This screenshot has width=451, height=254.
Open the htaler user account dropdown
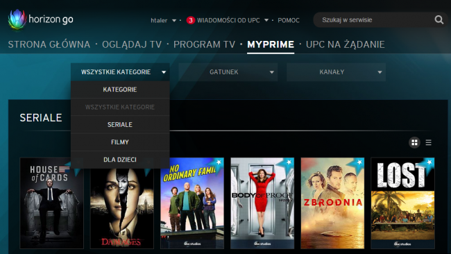point(163,20)
